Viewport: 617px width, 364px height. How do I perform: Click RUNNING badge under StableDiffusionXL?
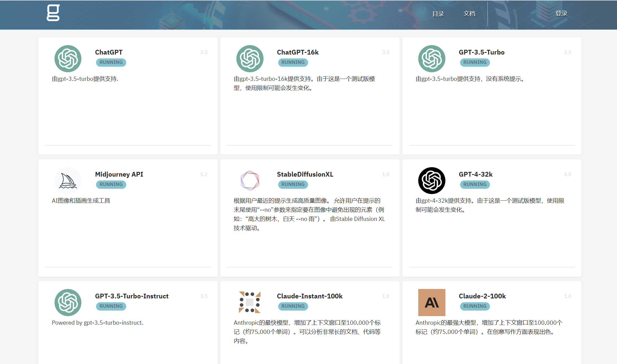coord(293,184)
